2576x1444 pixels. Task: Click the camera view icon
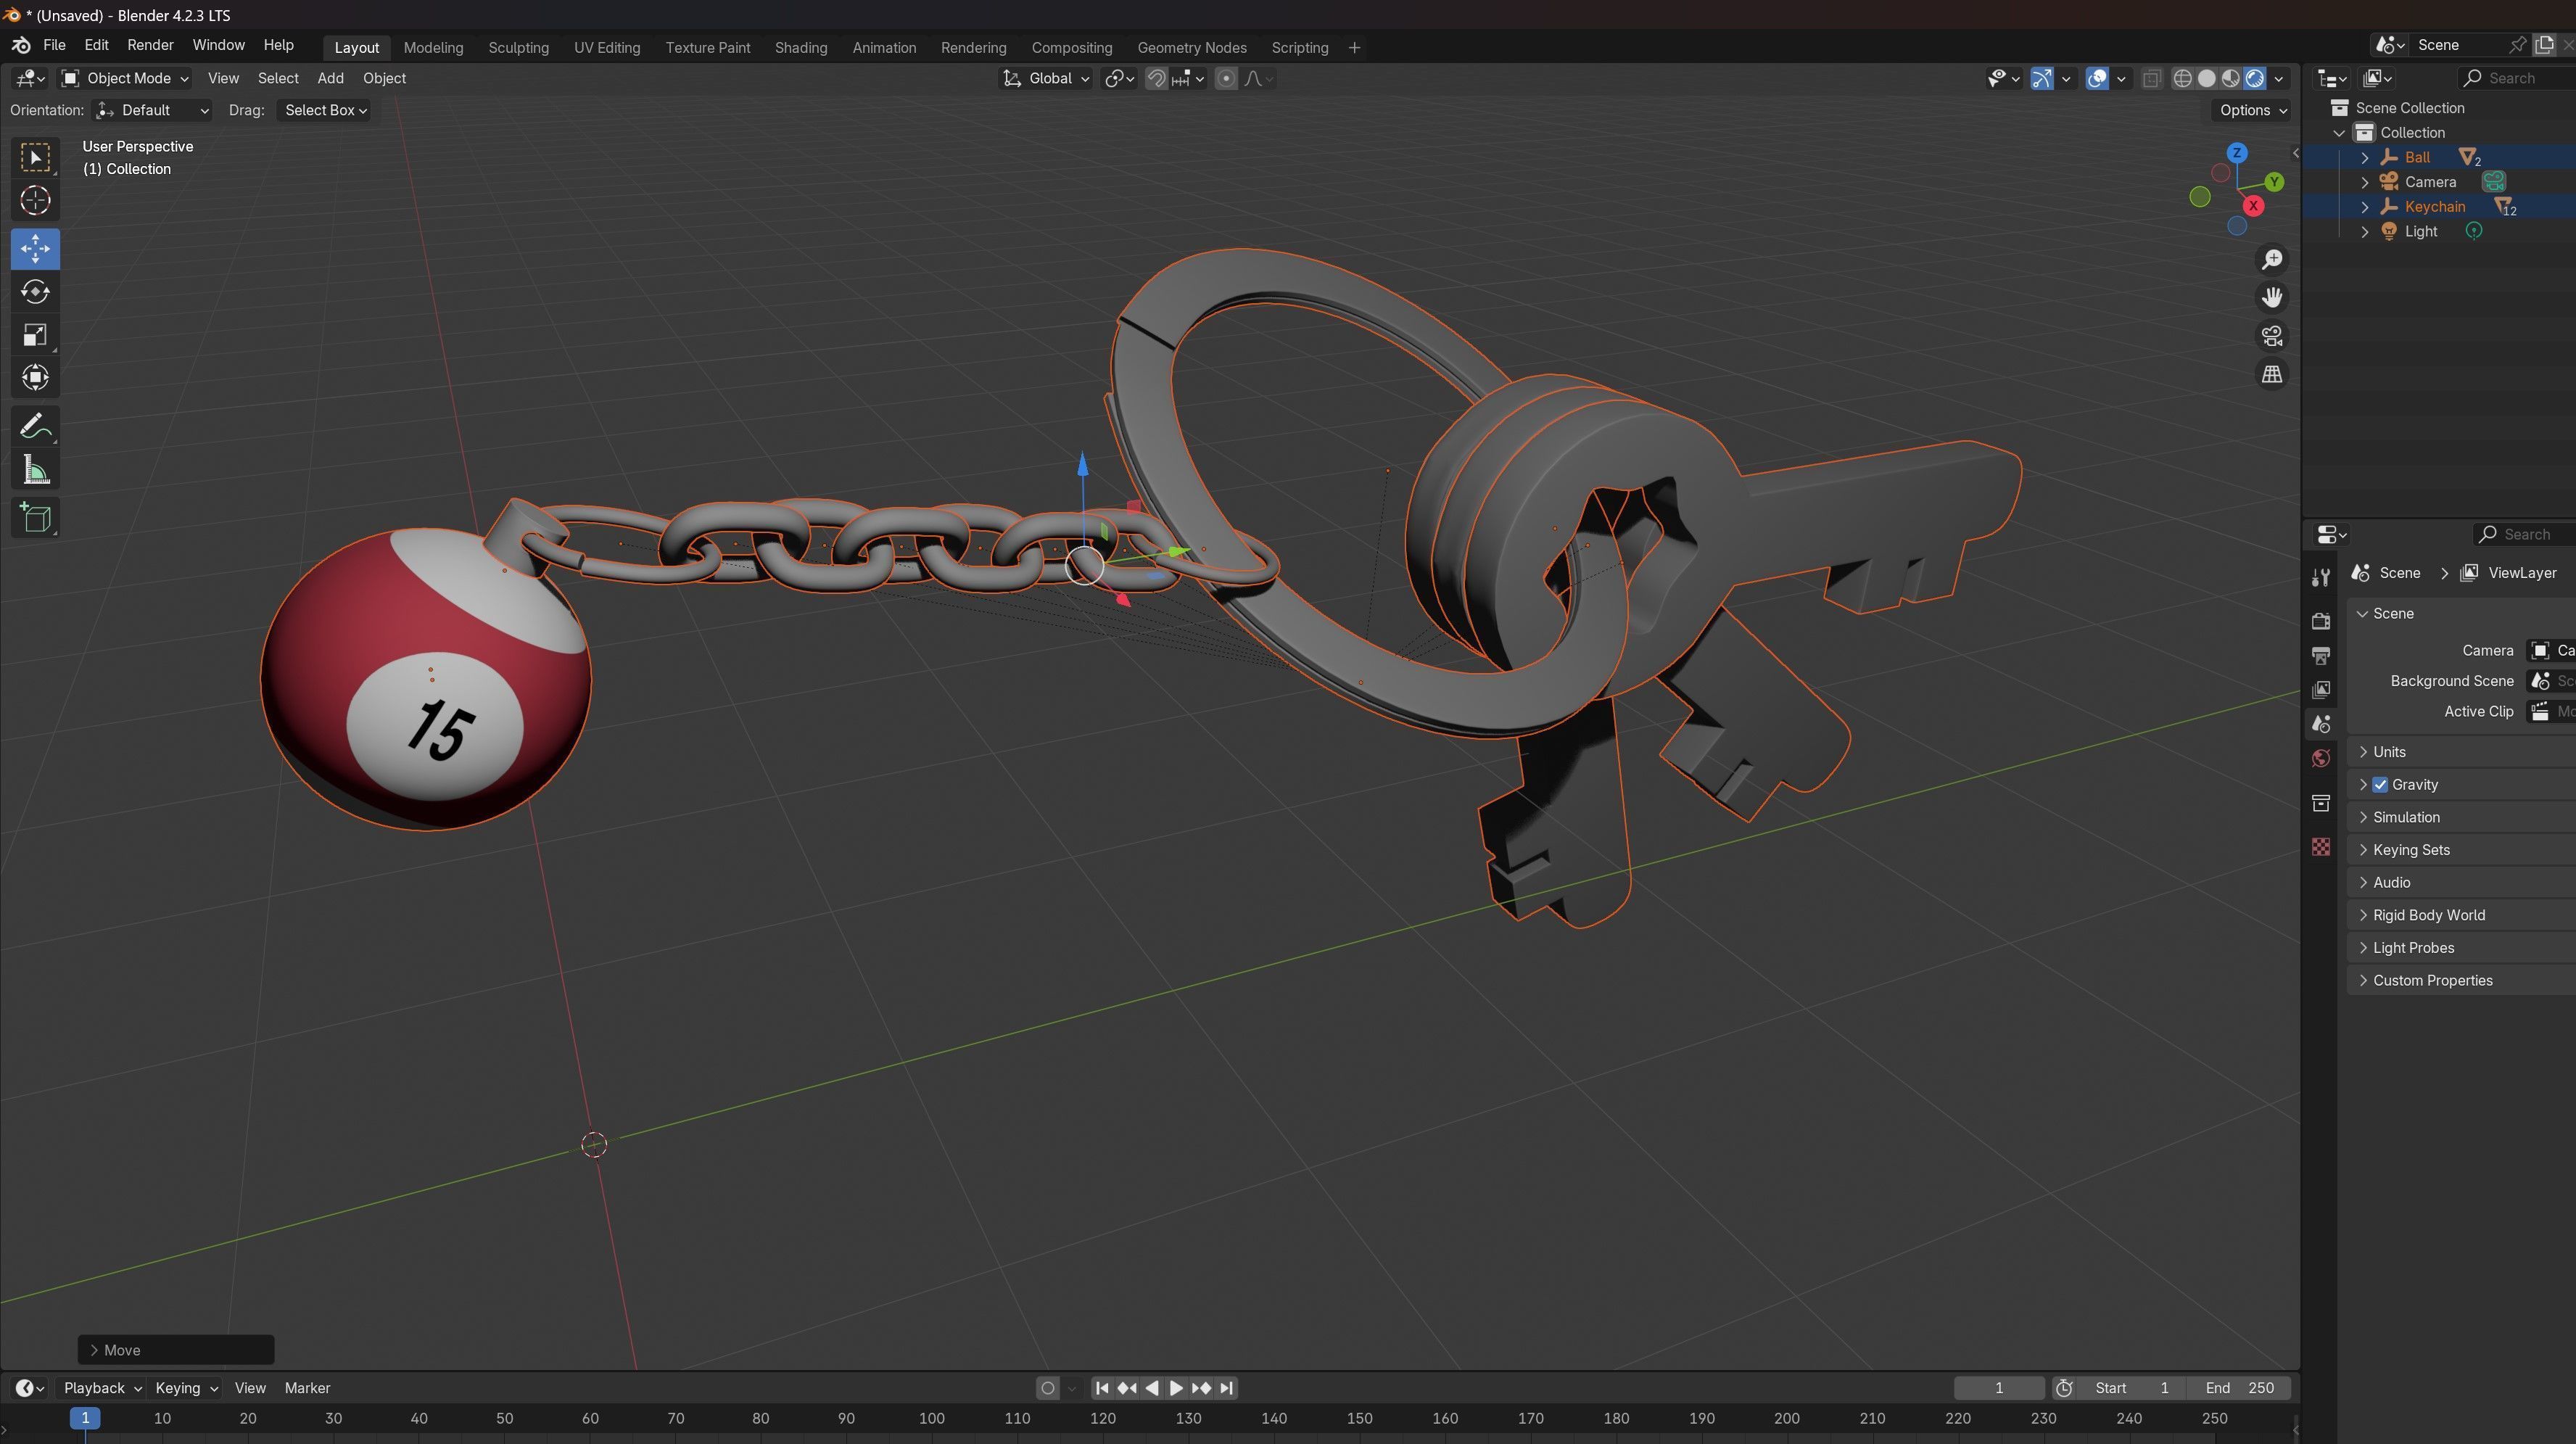coord(2272,336)
